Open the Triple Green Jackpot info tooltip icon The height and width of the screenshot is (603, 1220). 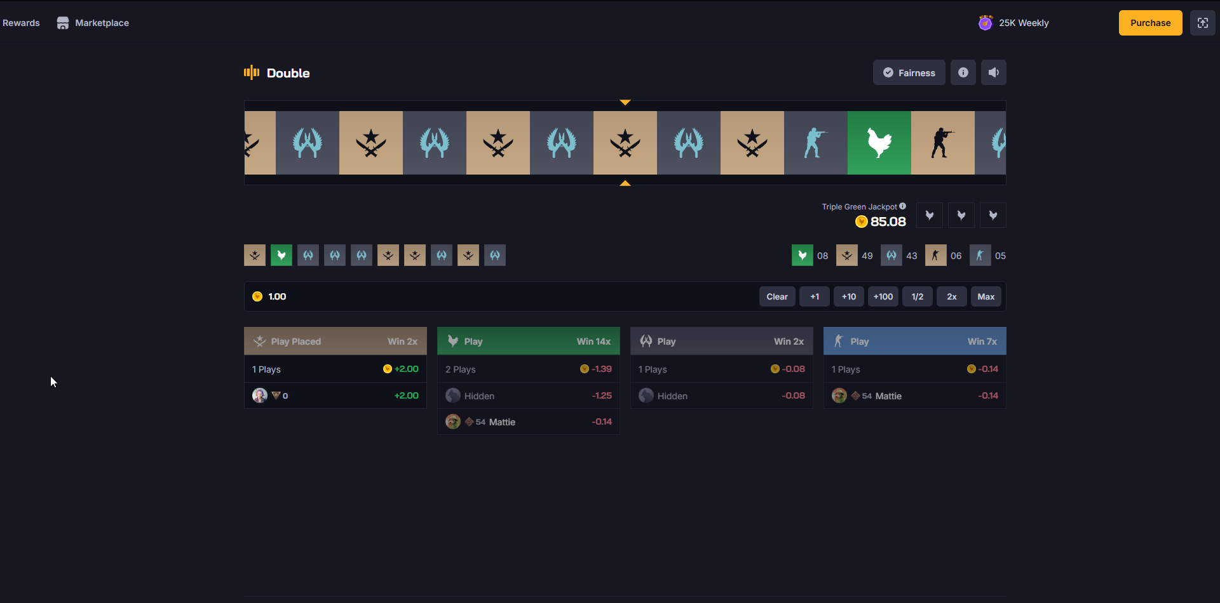pos(903,206)
